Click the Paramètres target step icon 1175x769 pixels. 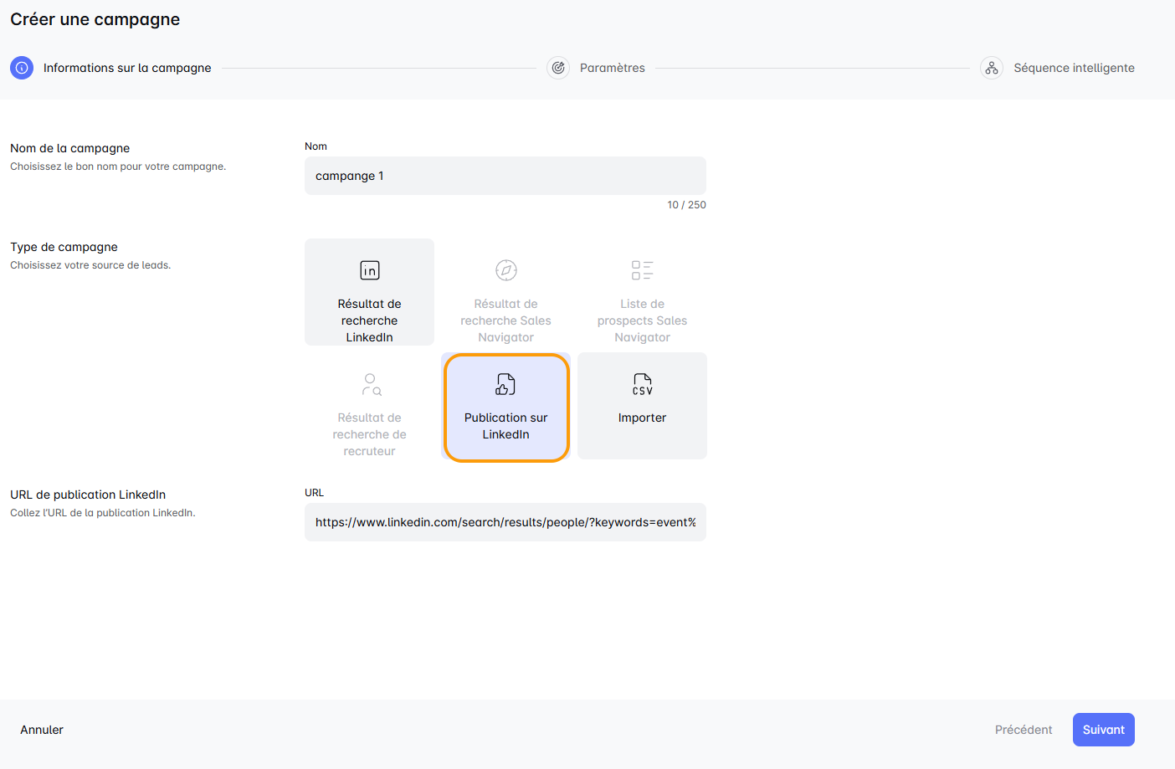(558, 68)
